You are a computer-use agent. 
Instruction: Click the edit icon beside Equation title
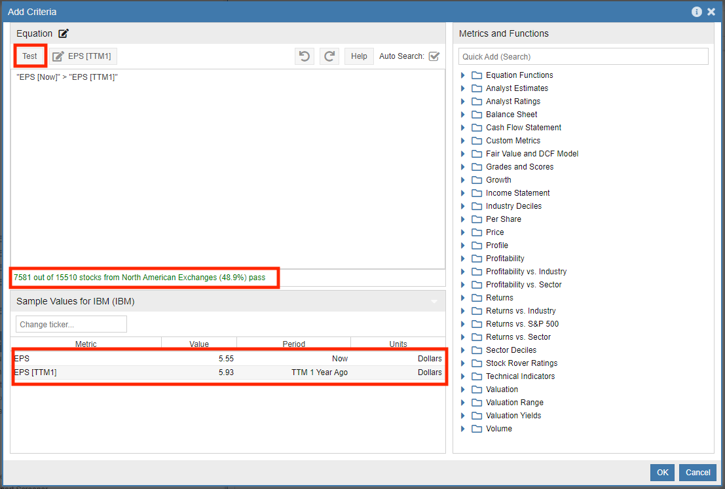click(x=64, y=33)
